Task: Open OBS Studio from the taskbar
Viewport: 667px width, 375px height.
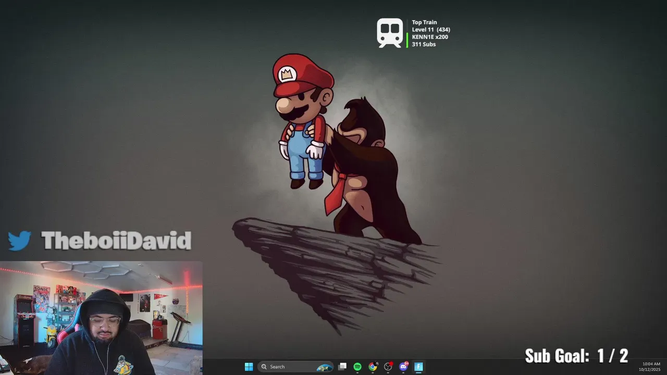Action: 388,367
